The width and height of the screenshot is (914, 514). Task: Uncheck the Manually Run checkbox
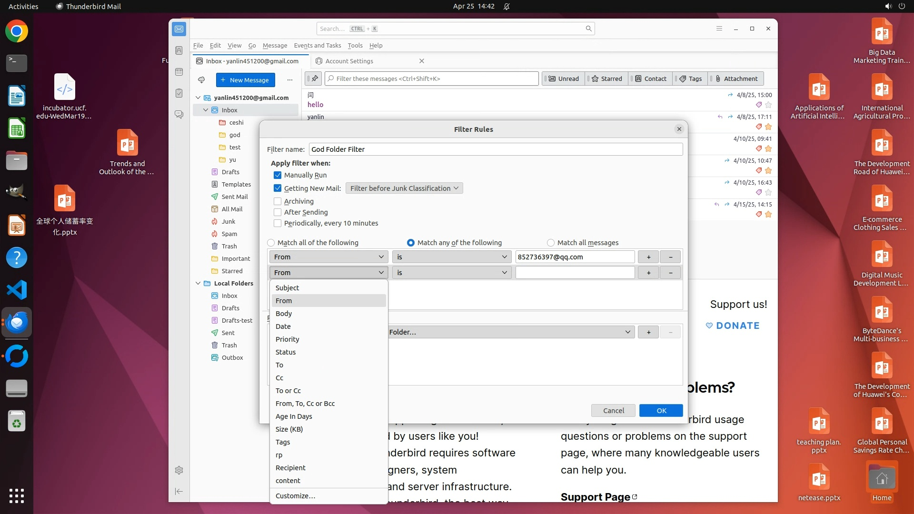(x=278, y=175)
